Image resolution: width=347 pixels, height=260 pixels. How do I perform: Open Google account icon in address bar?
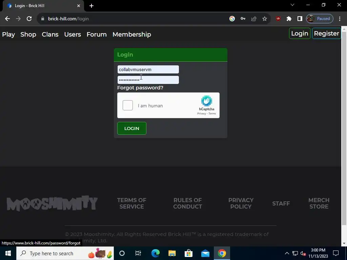click(232, 19)
